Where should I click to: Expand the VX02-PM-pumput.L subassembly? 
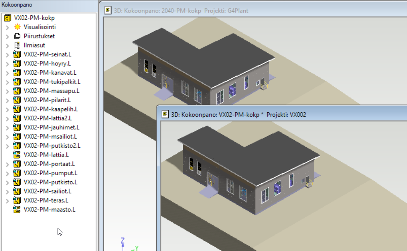point(7,174)
